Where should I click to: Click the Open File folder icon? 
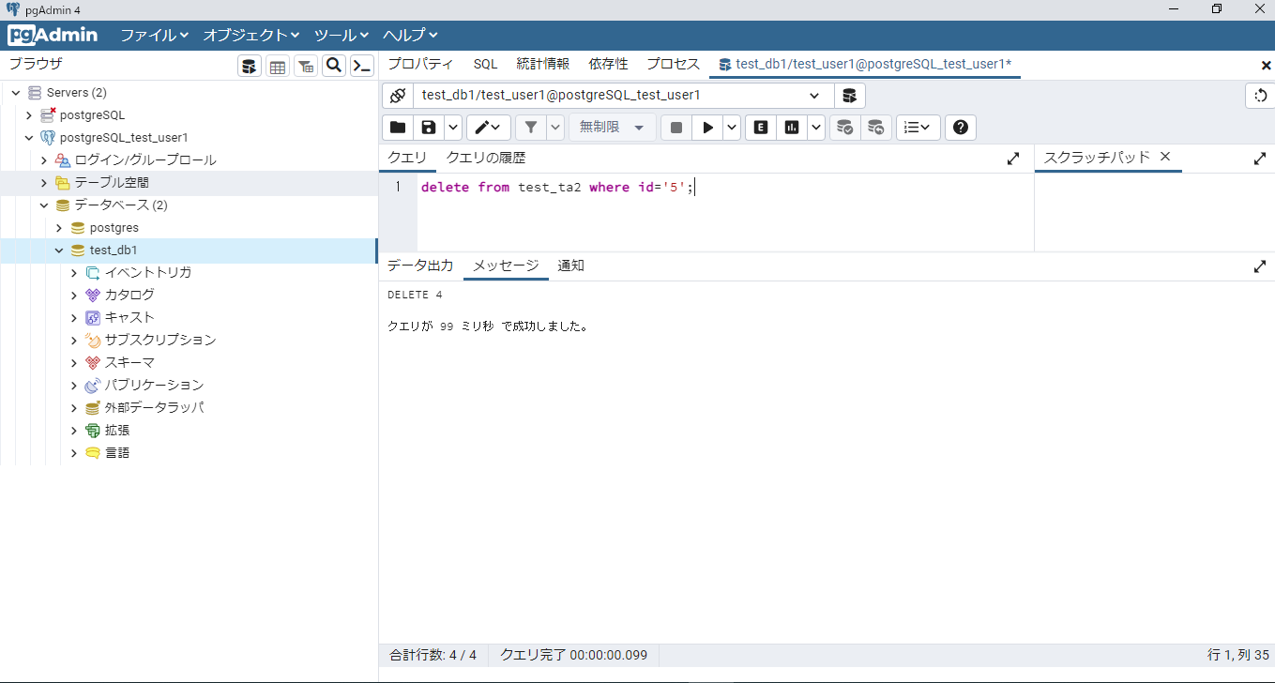click(x=398, y=128)
